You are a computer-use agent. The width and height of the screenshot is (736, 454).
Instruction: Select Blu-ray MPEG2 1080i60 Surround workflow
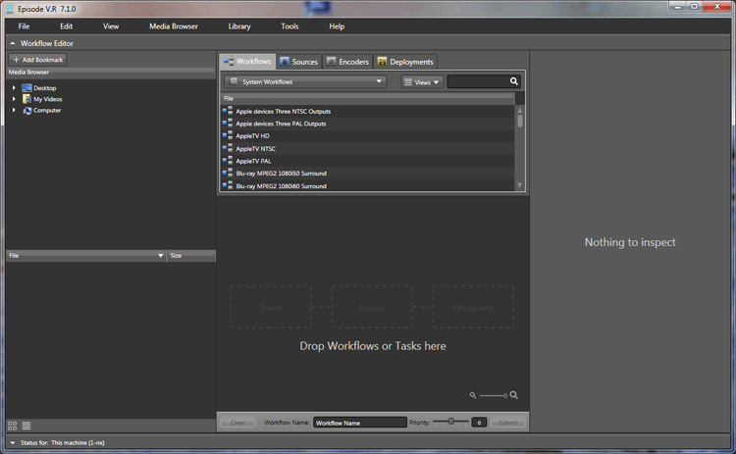368,185
